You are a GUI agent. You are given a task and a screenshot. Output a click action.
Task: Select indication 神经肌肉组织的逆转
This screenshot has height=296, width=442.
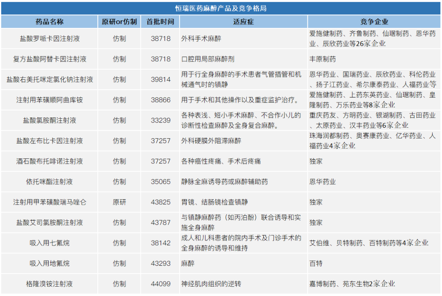pyautogui.click(x=211, y=284)
